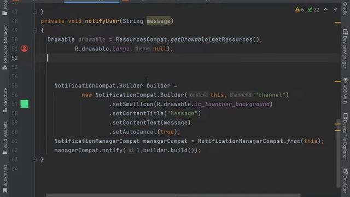Click the warning count icon showing 6

[x=299, y=10]
